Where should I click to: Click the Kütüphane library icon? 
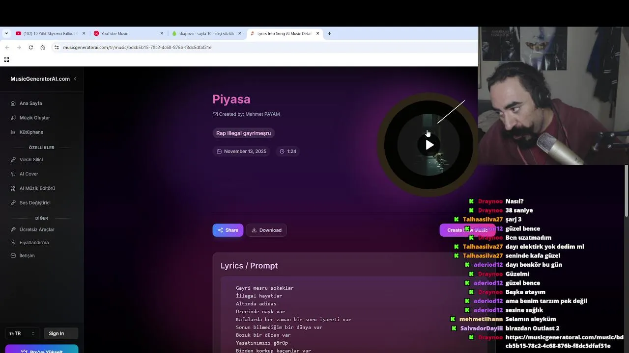pyautogui.click(x=13, y=132)
